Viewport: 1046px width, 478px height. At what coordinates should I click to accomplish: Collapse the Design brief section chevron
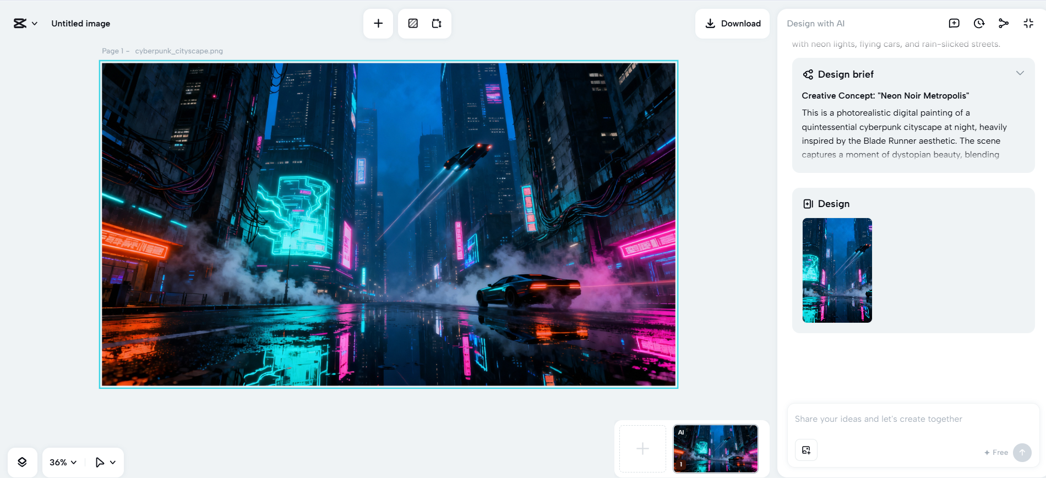(1020, 73)
